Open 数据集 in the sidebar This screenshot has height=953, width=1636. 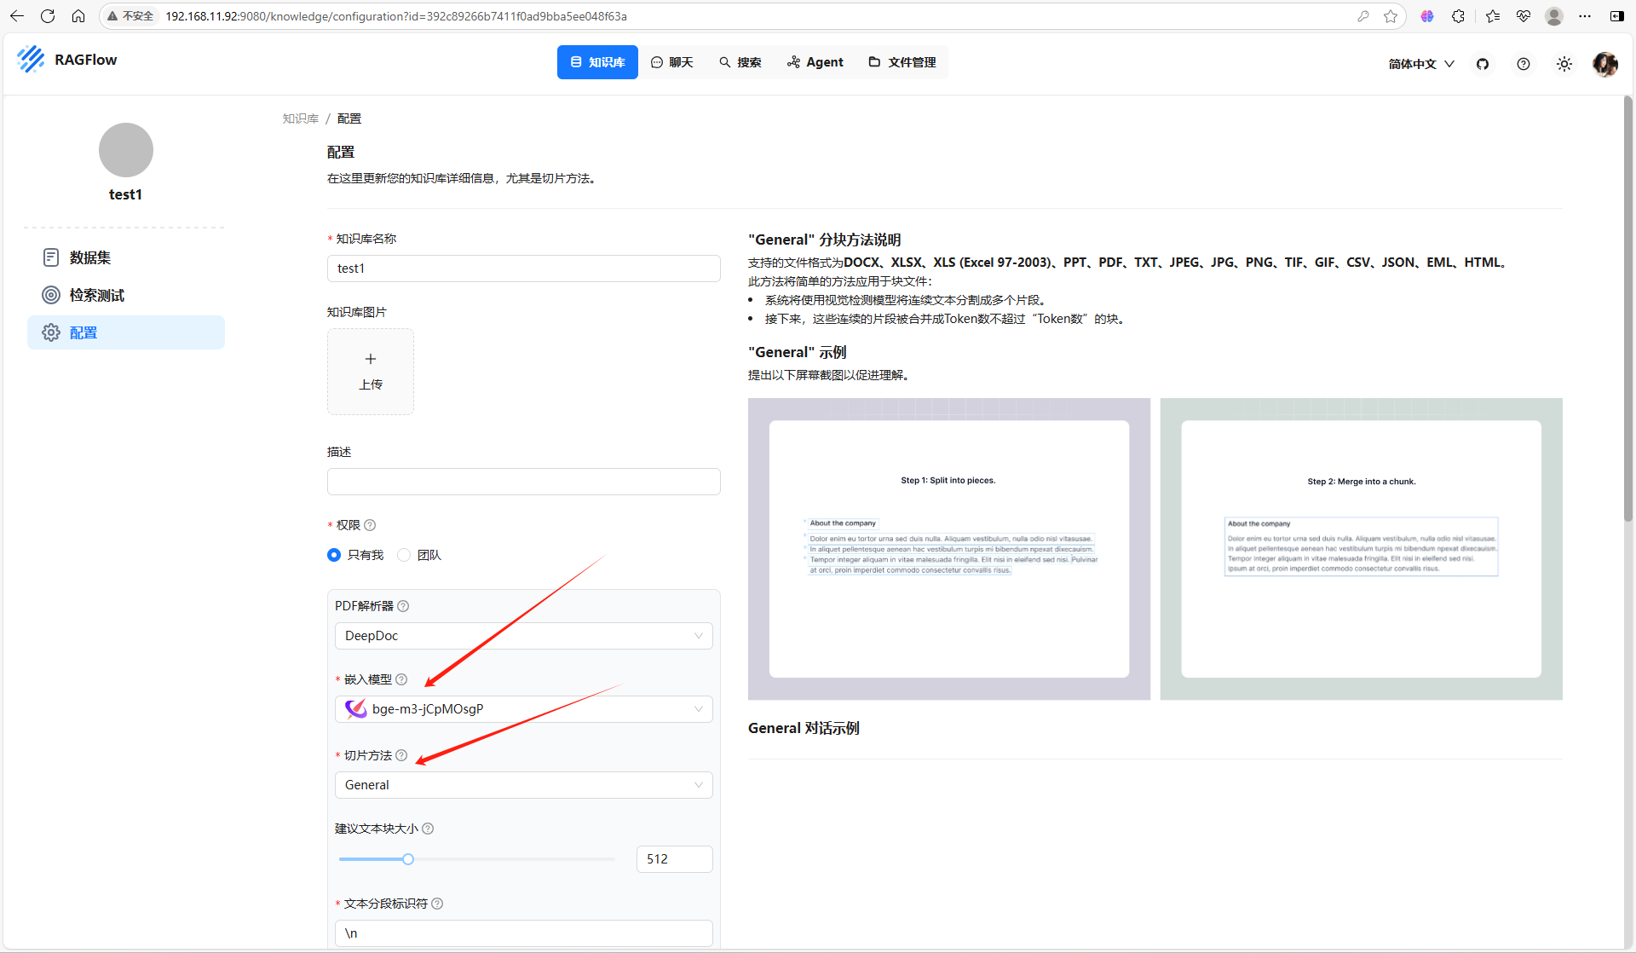pyautogui.click(x=126, y=257)
